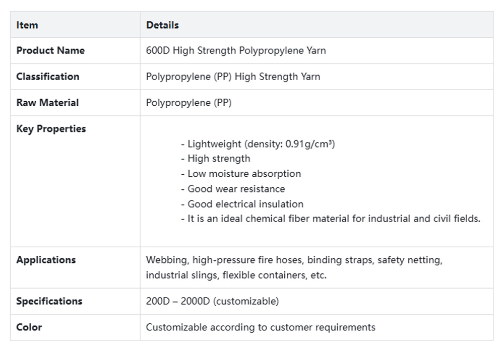The height and width of the screenshot is (352, 504).
Task: Click "600D High Strength Polypropylene Yarn" text
Action: tap(236, 50)
